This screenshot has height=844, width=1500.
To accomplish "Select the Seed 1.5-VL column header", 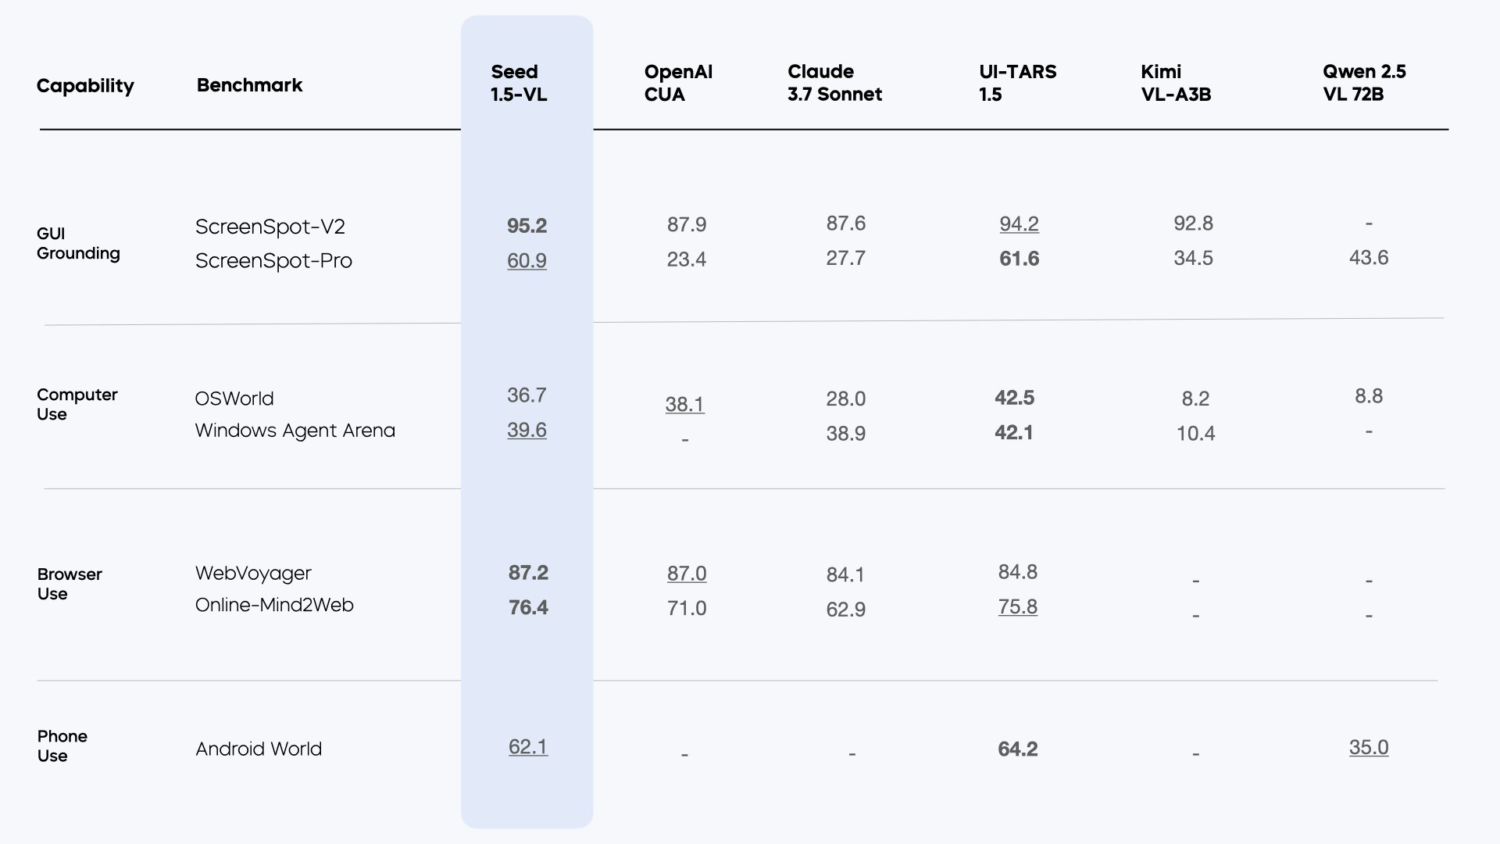I will (x=518, y=83).
